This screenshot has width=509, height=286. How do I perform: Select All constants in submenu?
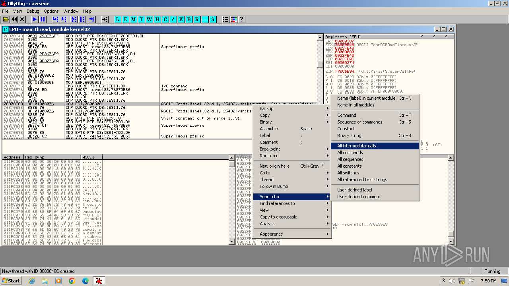(x=375, y=166)
